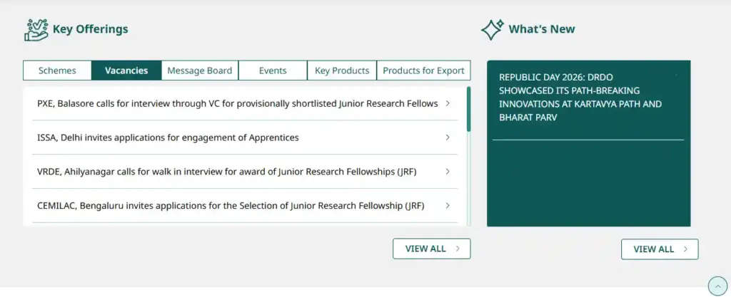Click chevron beside VRDE Ahilyanagar listing
731x302 pixels.
coord(448,172)
